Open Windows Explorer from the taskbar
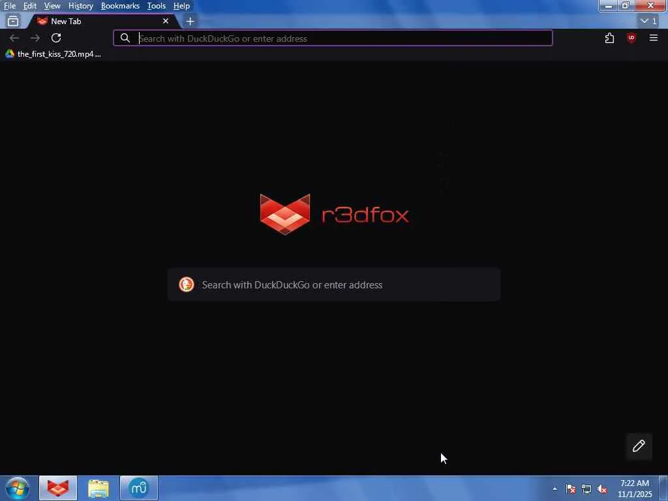The width and height of the screenshot is (668, 501). pos(99,488)
